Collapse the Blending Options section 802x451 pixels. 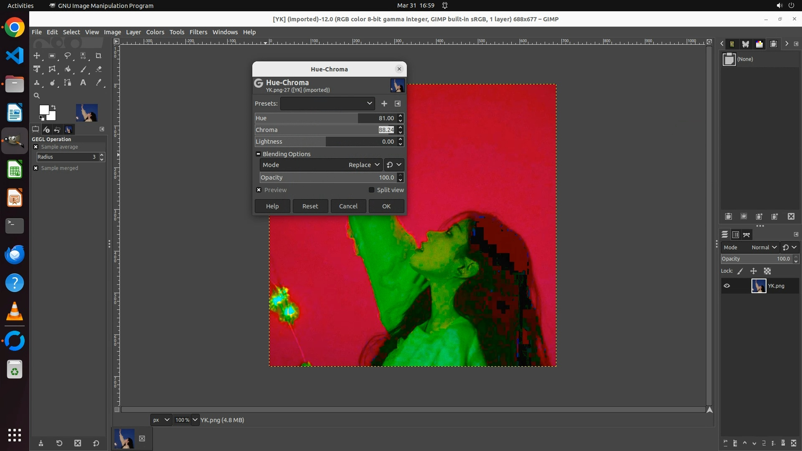pyautogui.click(x=258, y=154)
